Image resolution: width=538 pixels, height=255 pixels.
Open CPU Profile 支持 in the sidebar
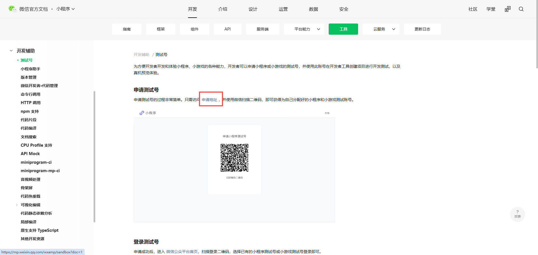[36, 145]
